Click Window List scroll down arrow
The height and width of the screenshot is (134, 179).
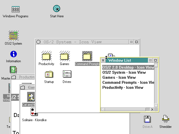(x=156, y=105)
